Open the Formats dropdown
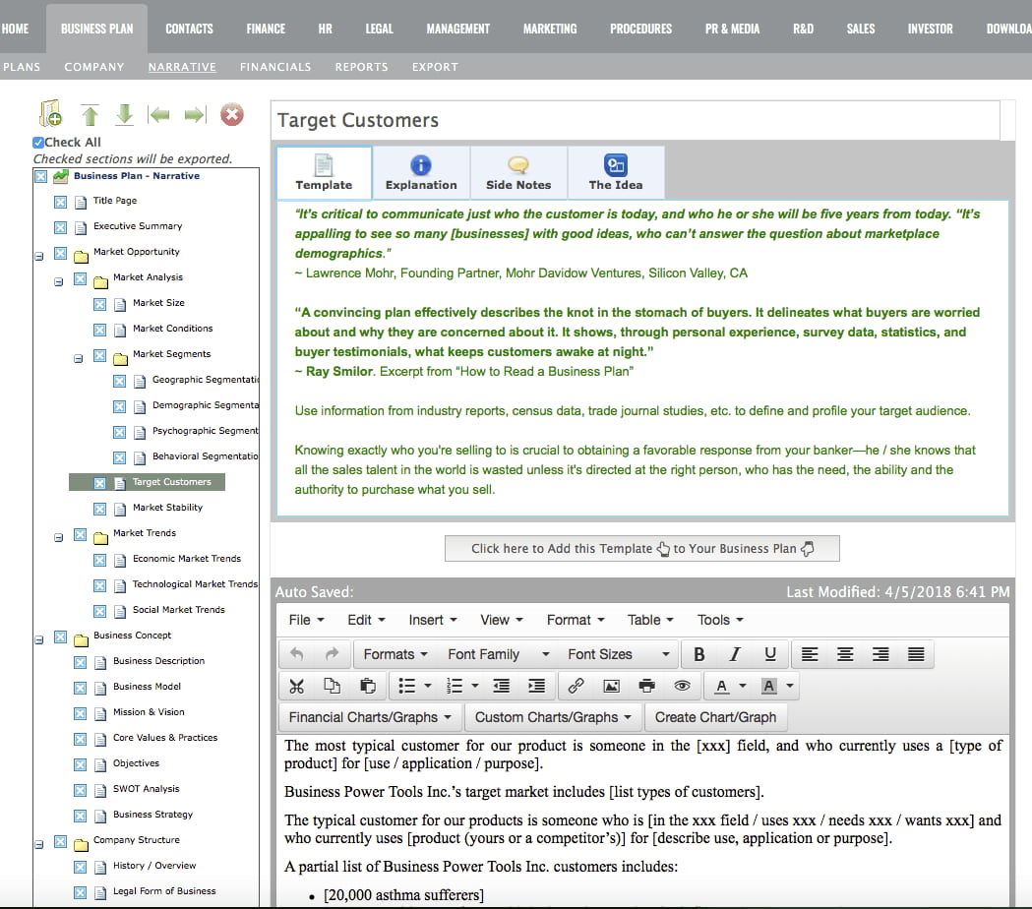The height and width of the screenshot is (909, 1032). [395, 654]
